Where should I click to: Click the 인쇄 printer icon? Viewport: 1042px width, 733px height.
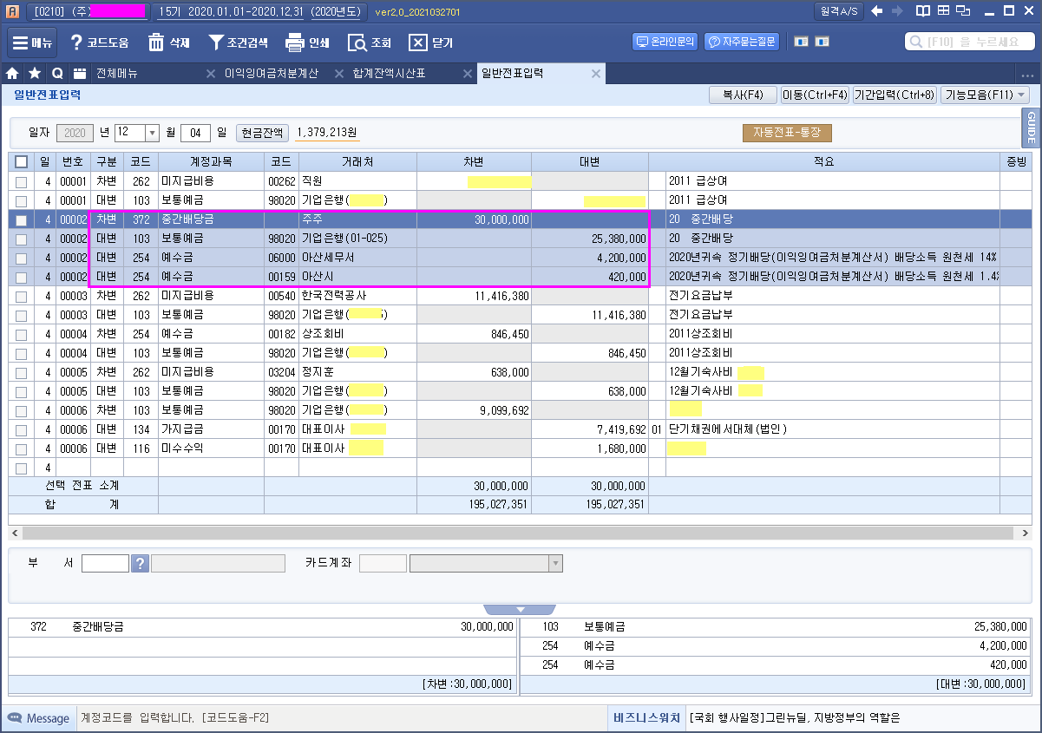coord(295,43)
